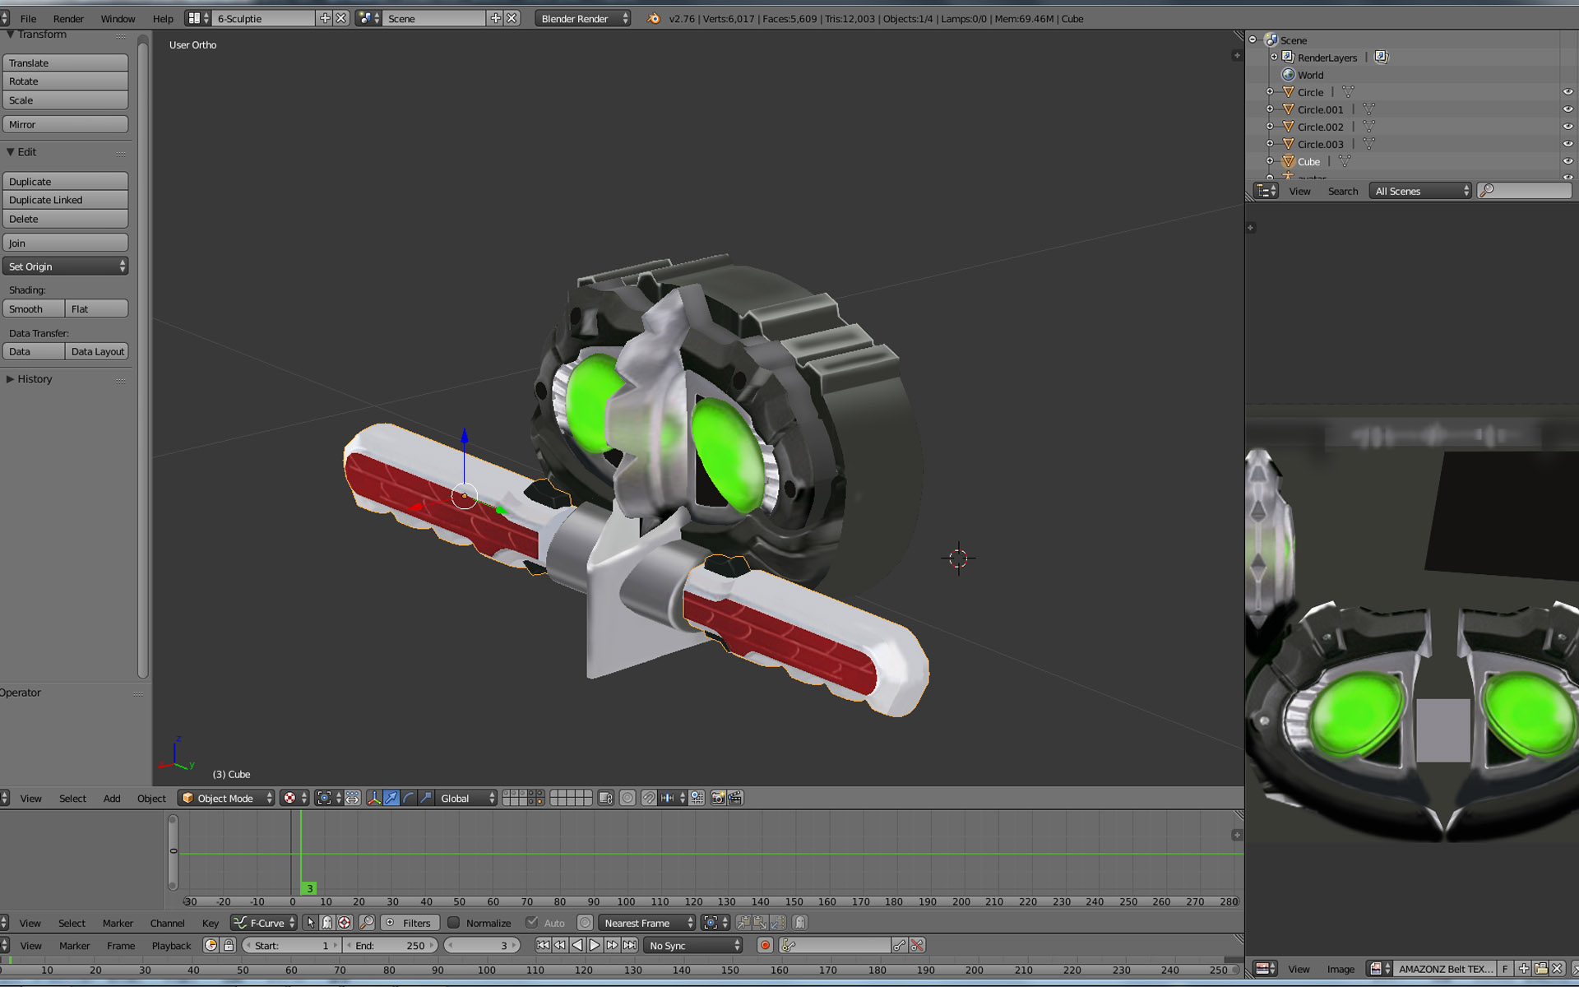
Task: Click the Blender logo icon in info bar
Action: (x=654, y=18)
